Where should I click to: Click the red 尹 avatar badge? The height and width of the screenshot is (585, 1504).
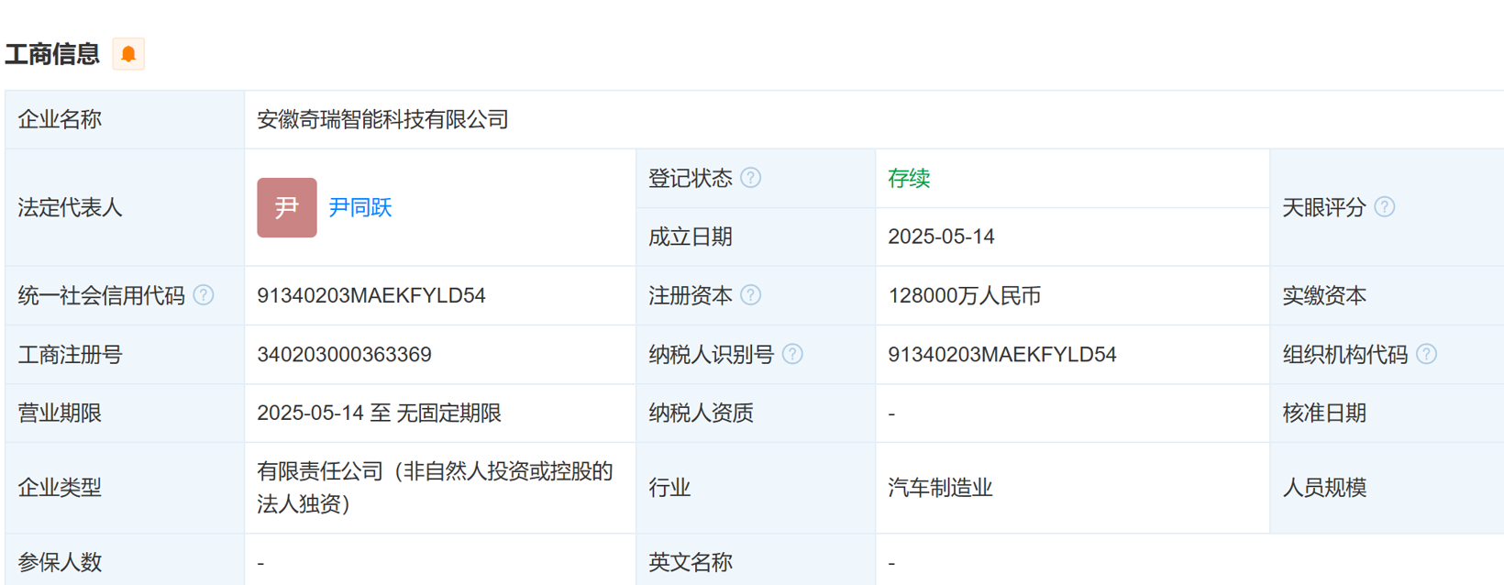pos(286,207)
